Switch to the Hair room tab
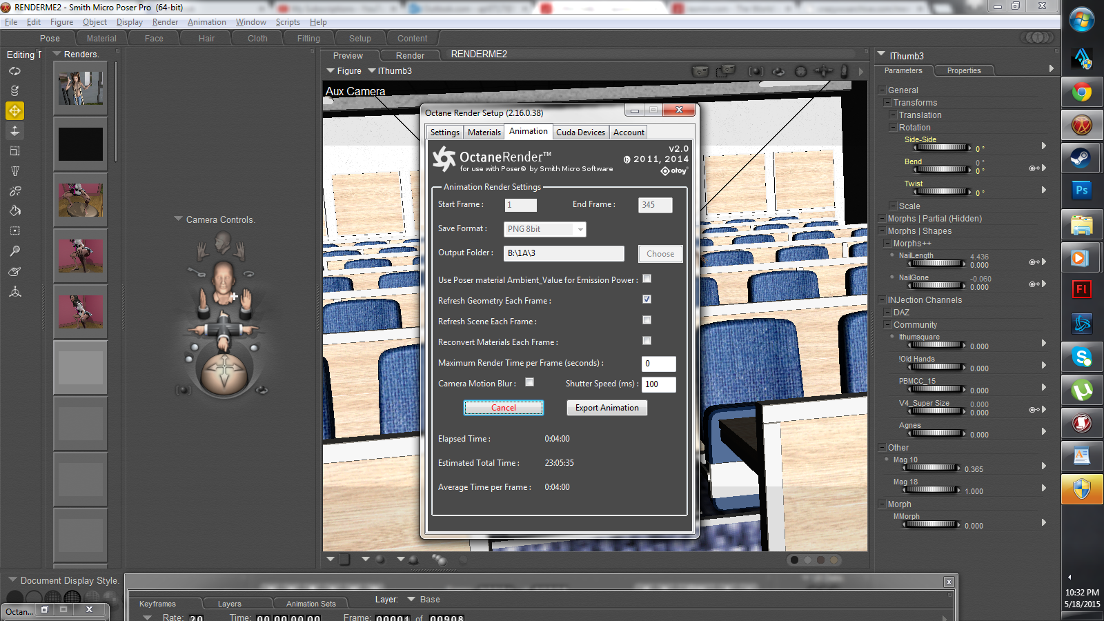The image size is (1104, 621). click(x=206, y=39)
